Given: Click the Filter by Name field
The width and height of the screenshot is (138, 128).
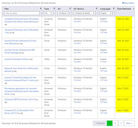Looking at the screenshot, I should (22, 13).
